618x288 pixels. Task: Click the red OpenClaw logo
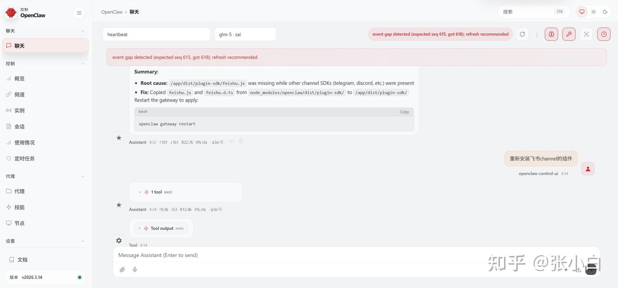(11, 12)
